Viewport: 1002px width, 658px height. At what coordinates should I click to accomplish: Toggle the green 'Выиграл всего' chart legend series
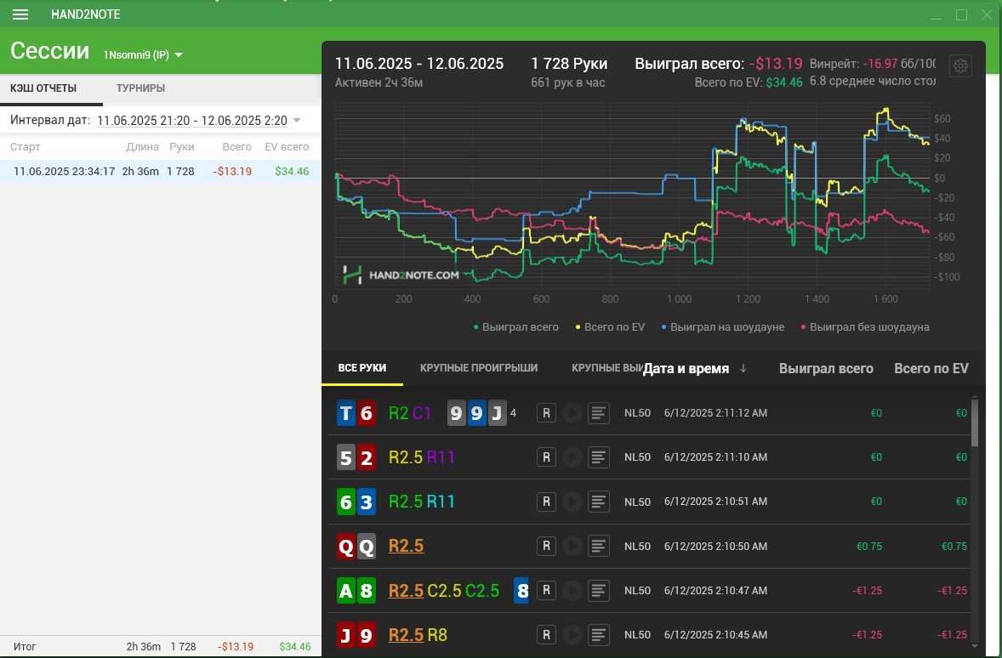(x=515, y=327)
